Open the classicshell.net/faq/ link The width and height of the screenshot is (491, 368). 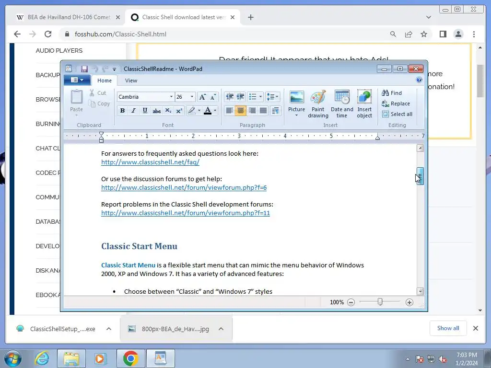[x=150, y=162]
